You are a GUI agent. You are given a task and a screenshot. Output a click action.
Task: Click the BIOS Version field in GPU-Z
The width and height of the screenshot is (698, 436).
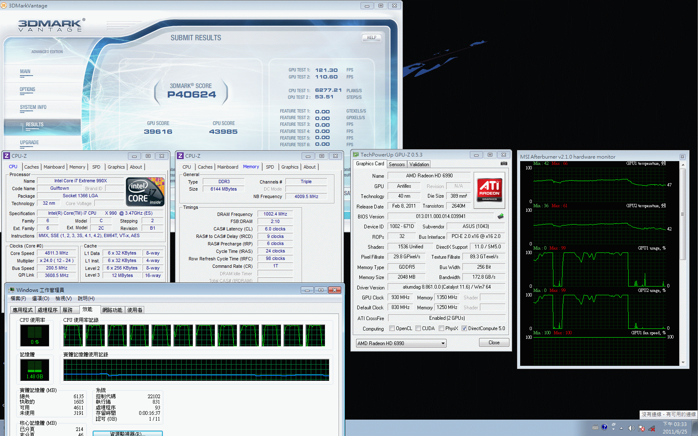click(441, 216)
